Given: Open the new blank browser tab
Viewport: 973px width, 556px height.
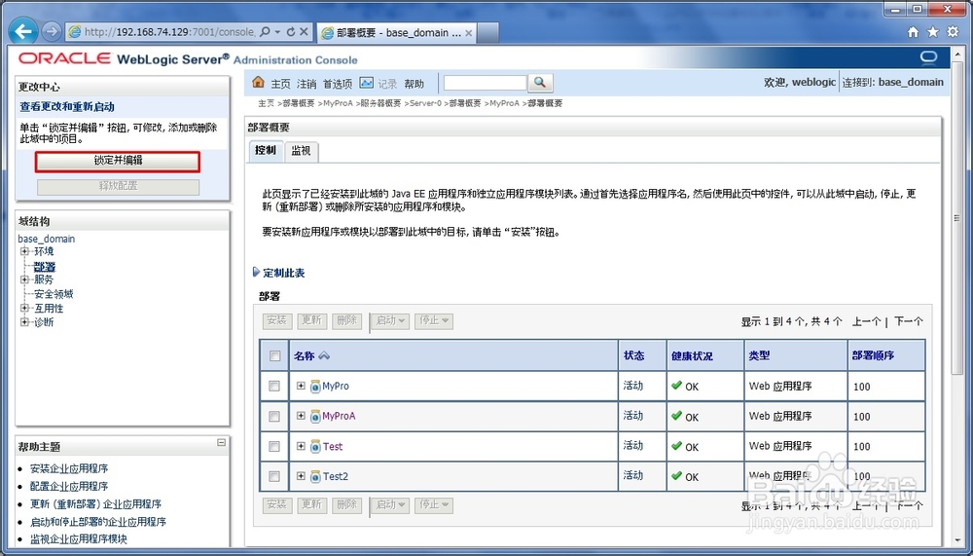Looking at the screenshot, I should (488, 33).
